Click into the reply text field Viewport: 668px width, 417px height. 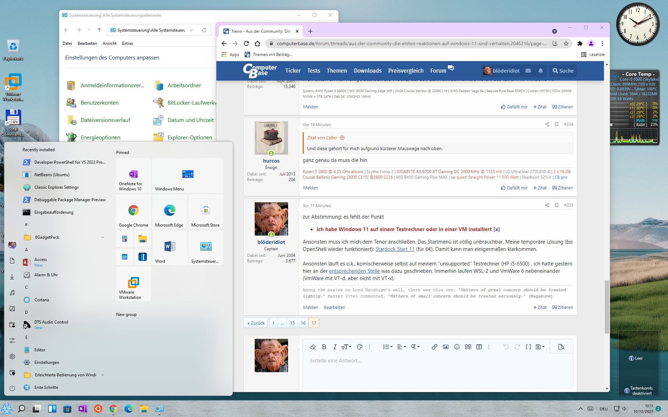click(437, 370)
